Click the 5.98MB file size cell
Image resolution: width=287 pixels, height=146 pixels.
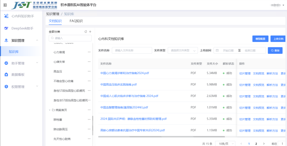pyautogui.click(x=212, y=85)
